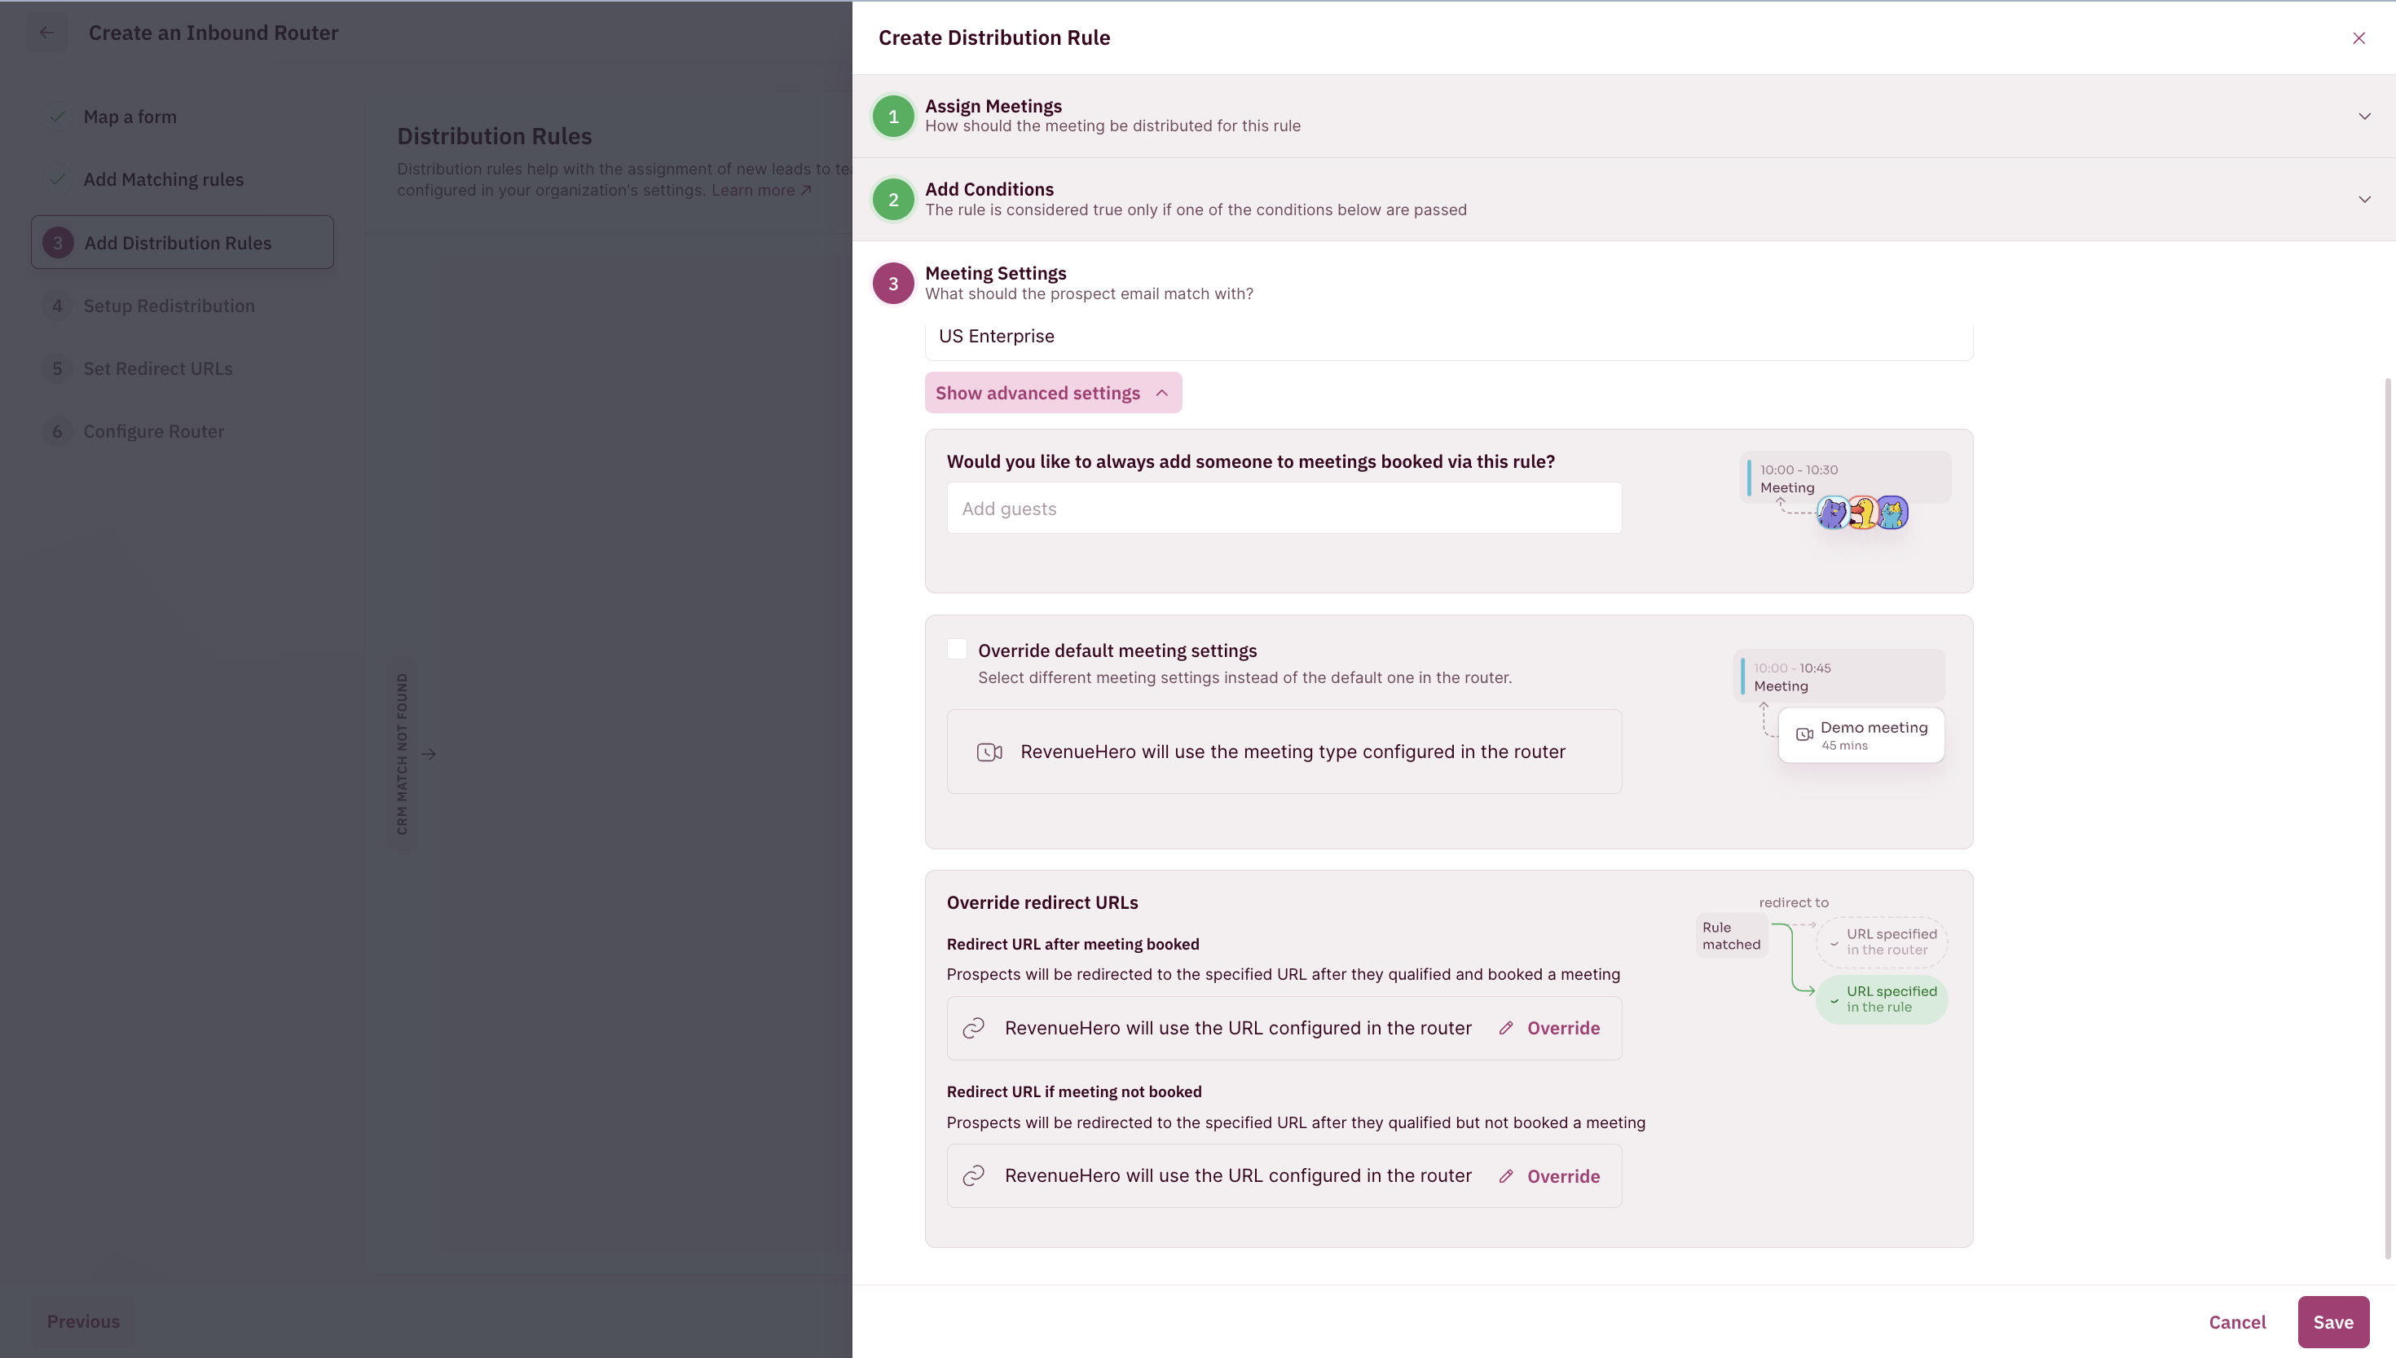Click link icon in meeting not booked URL row
The width and height of the screenshot is (2396, 1358).
pyautogui.click(x=973, y=1176)
